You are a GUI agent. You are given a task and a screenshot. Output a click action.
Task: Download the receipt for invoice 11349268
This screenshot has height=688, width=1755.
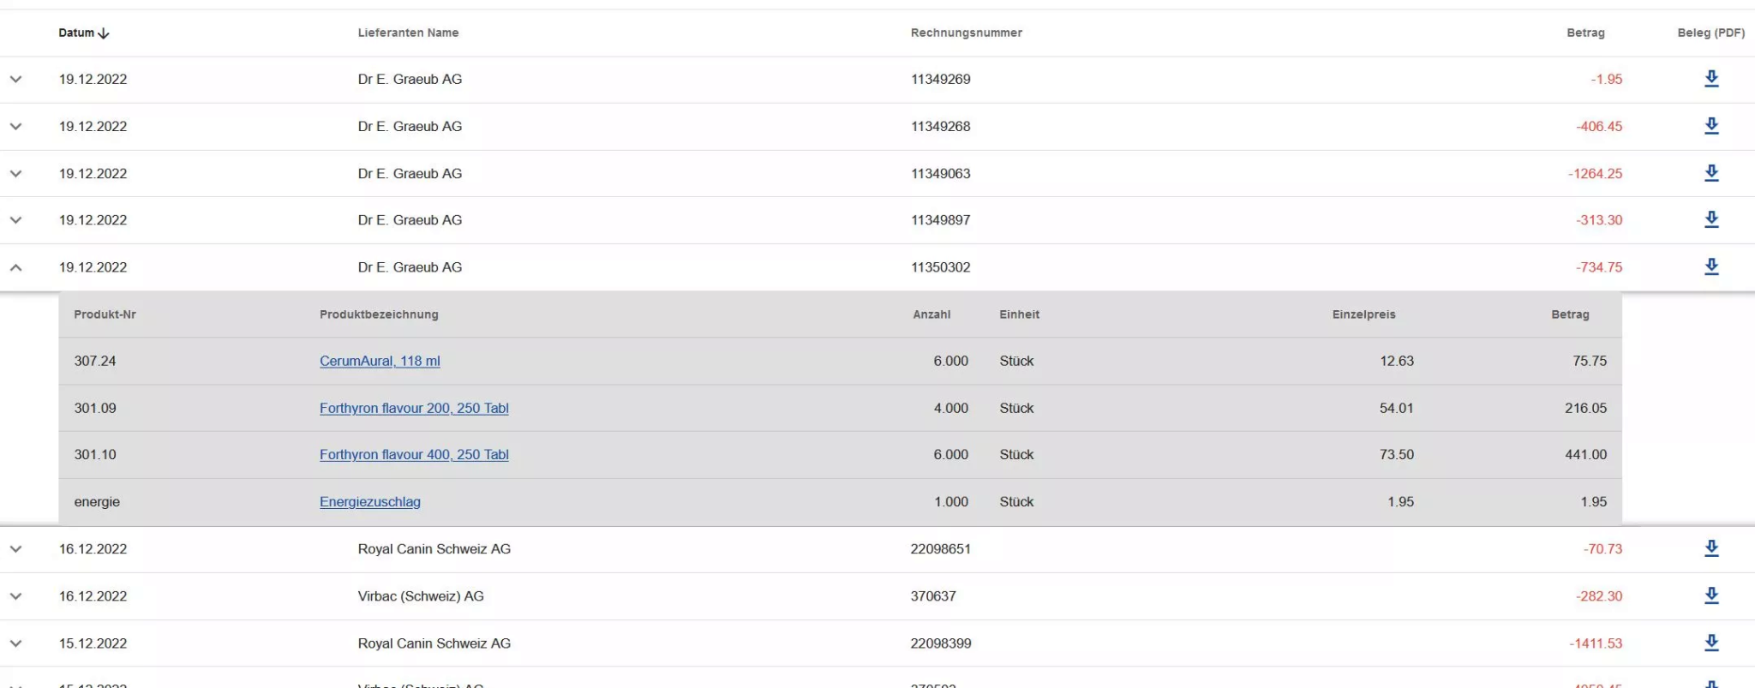(x=1710, y=125)
